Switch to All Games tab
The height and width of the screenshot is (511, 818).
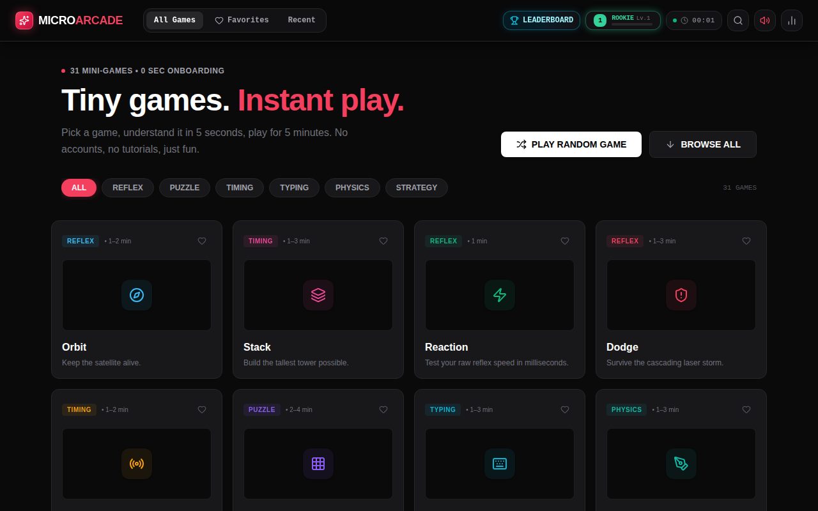(174, 20)
